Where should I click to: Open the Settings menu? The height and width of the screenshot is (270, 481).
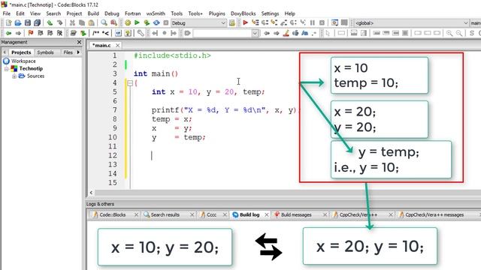pos(270,13)
